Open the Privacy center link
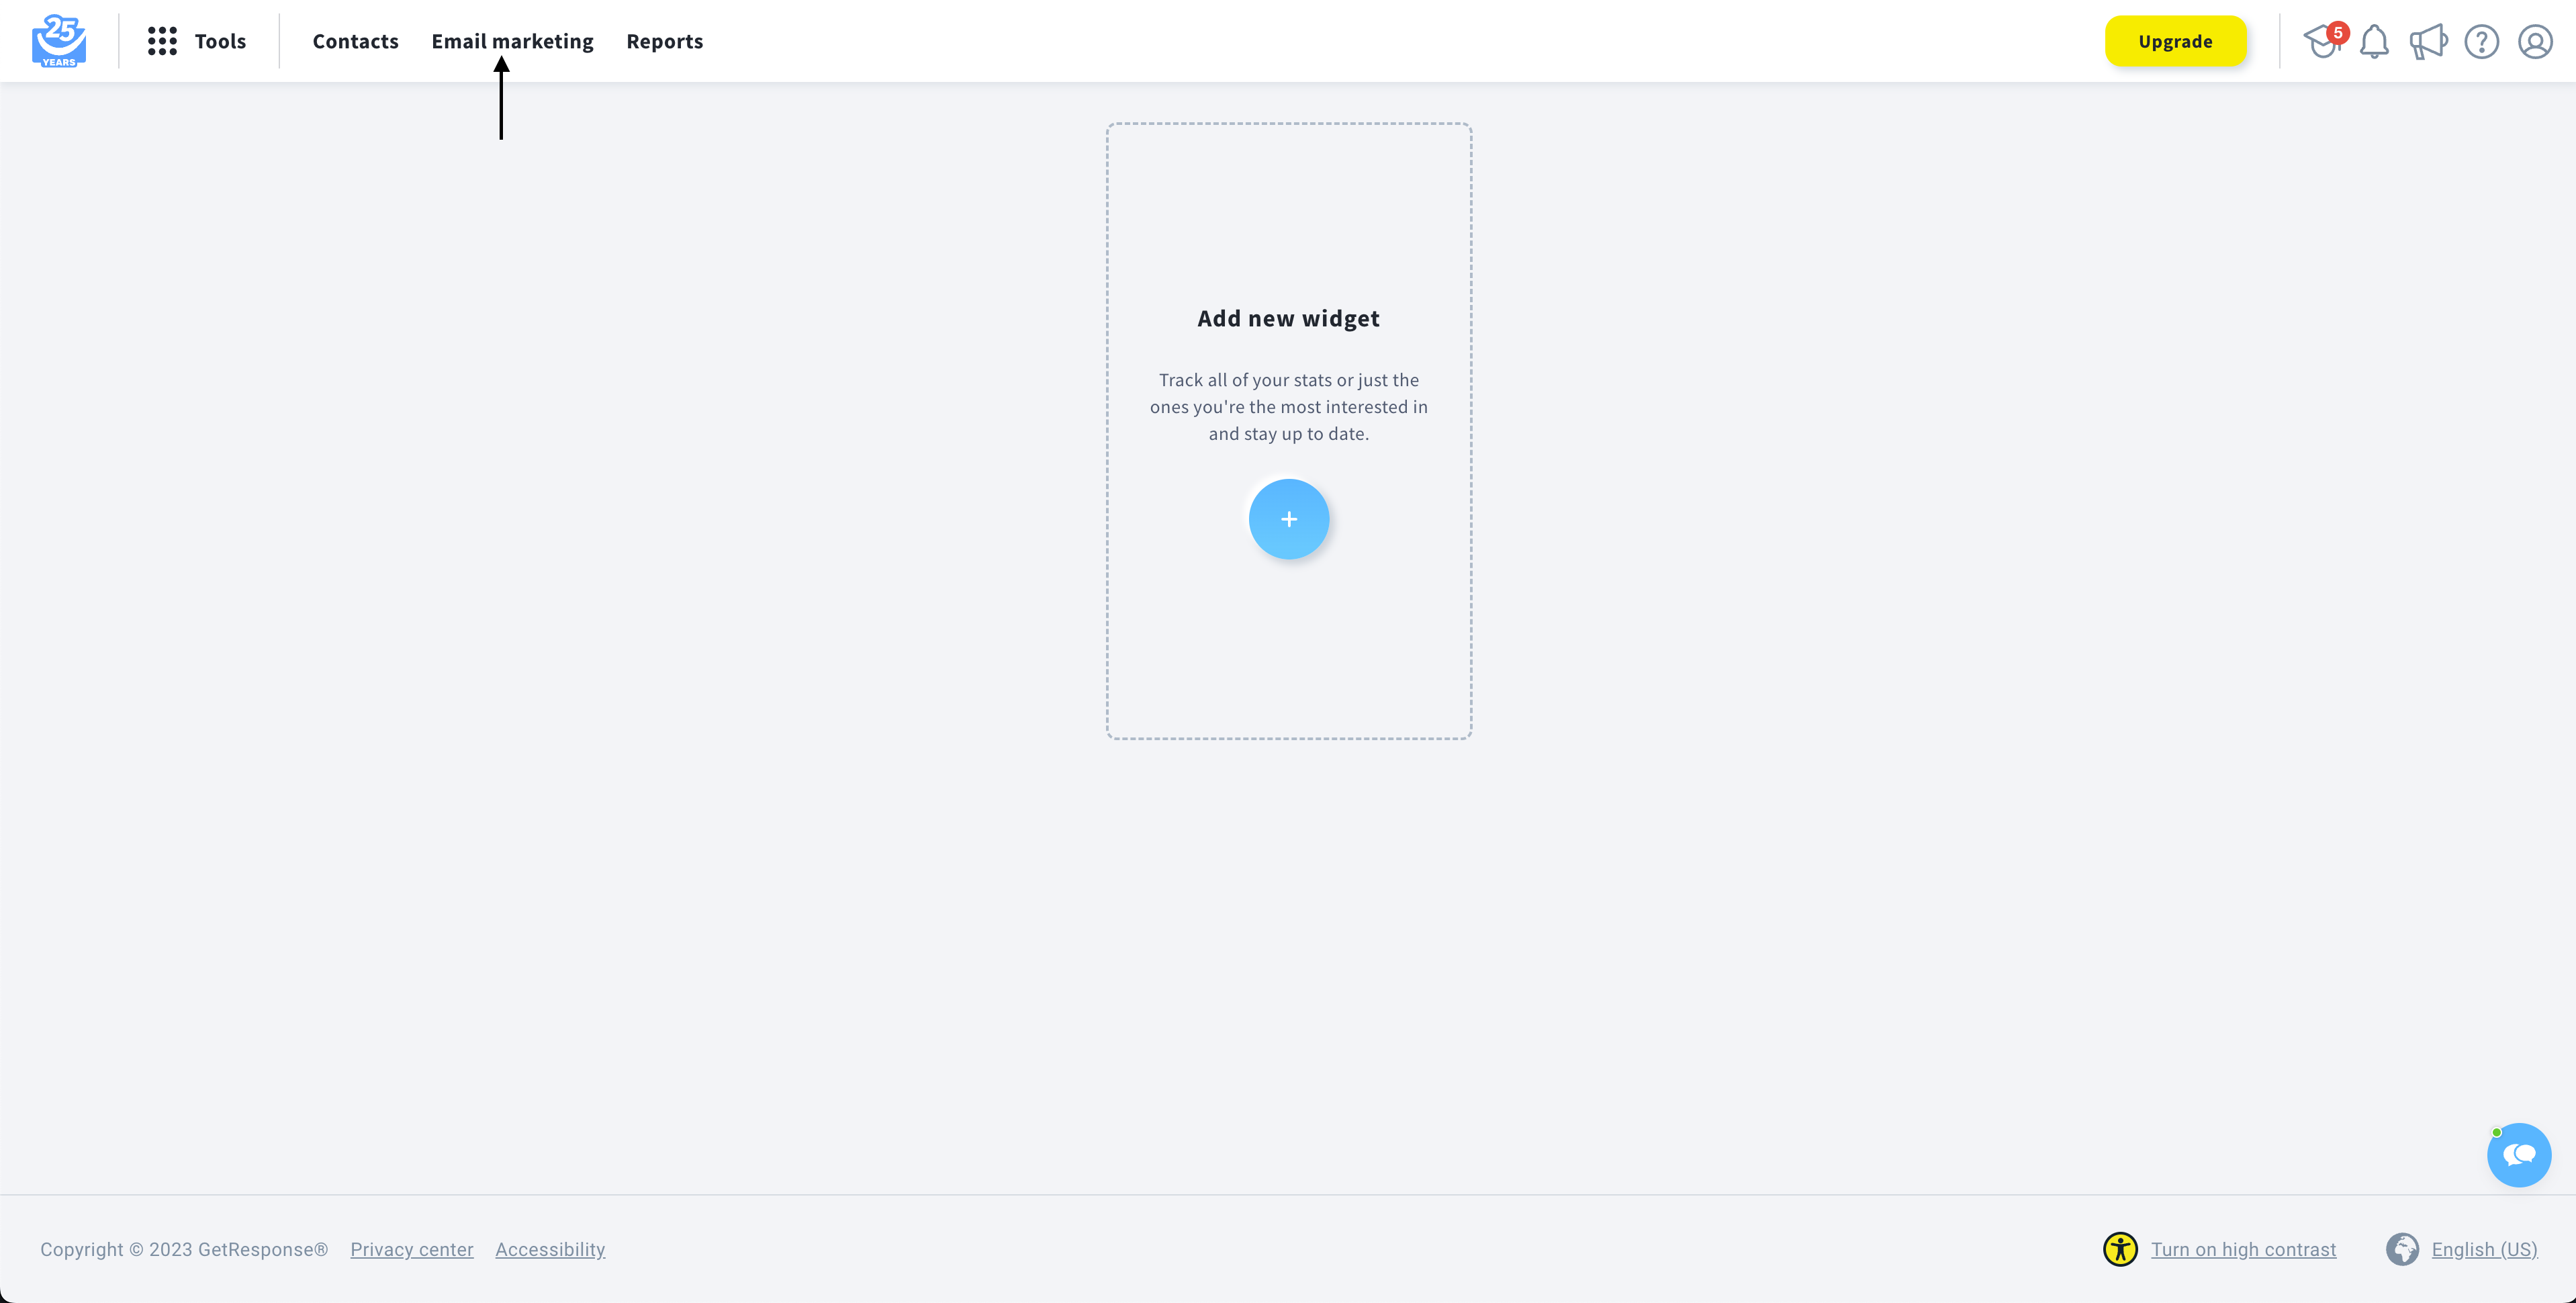The width and height of the screenshot is (2576, 1303). [412, 1249]
